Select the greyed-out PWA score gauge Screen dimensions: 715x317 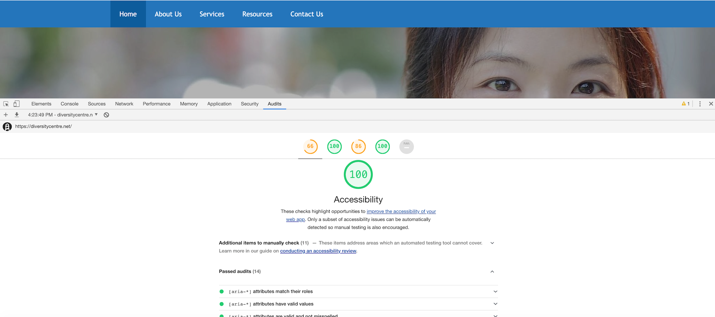(x=406, y=147)
